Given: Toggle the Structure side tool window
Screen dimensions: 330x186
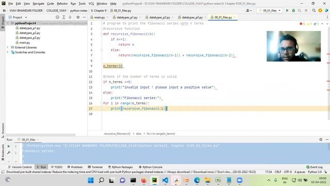Looking at the screenshot, I should (x=3, y=130).
